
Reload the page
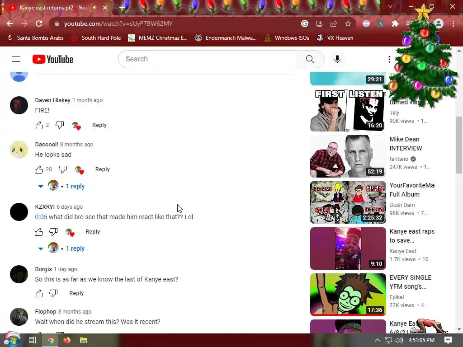tap(39, 23)
